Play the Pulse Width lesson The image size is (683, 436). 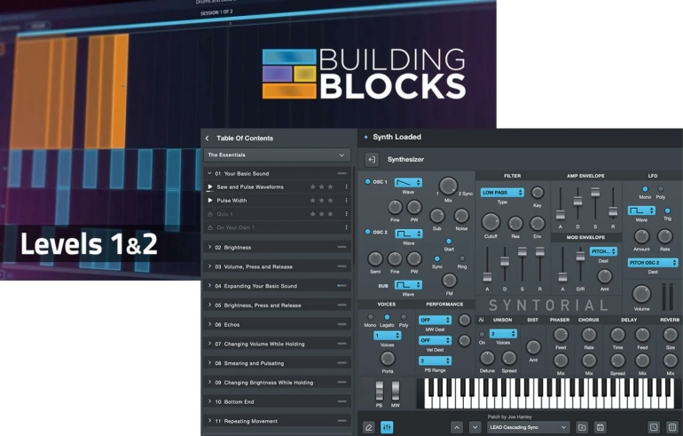click(210, 201)
